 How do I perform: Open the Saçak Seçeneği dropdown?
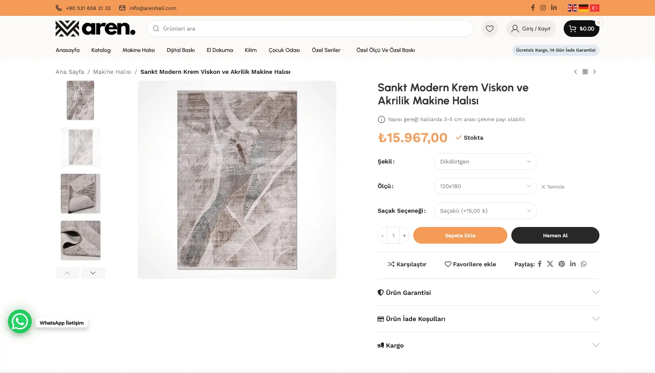485,211
